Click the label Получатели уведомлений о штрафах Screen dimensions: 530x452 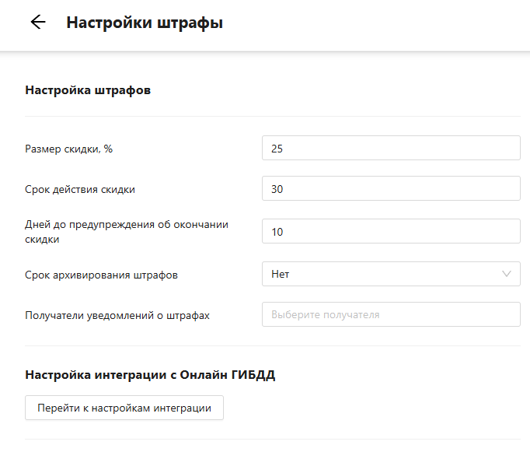[x=117, y=315]
